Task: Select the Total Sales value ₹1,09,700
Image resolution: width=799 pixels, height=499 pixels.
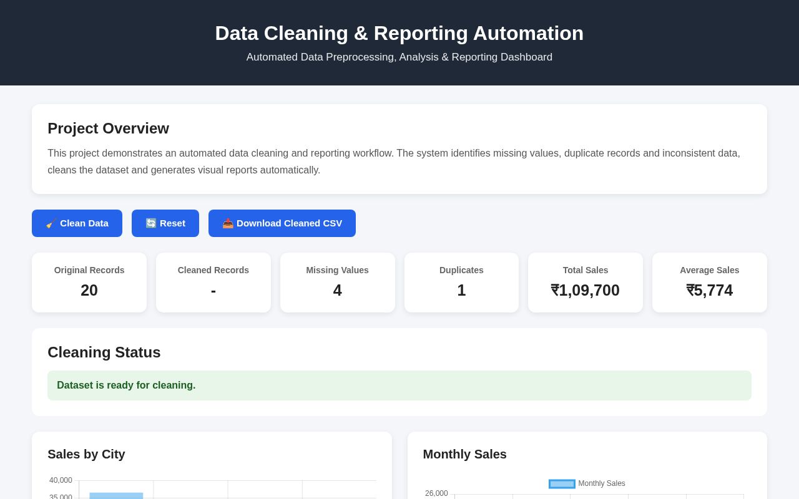Action: point(586,291)
